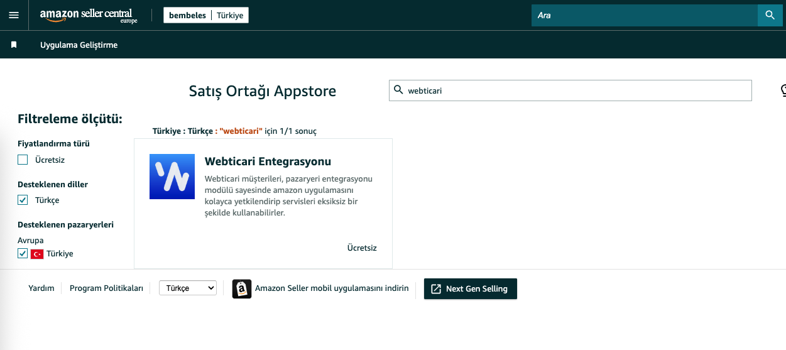Click the Appstore search field containing webticari
Image resolution: width=786 pixels, height=350 pixels.
(x=570, y=90)
